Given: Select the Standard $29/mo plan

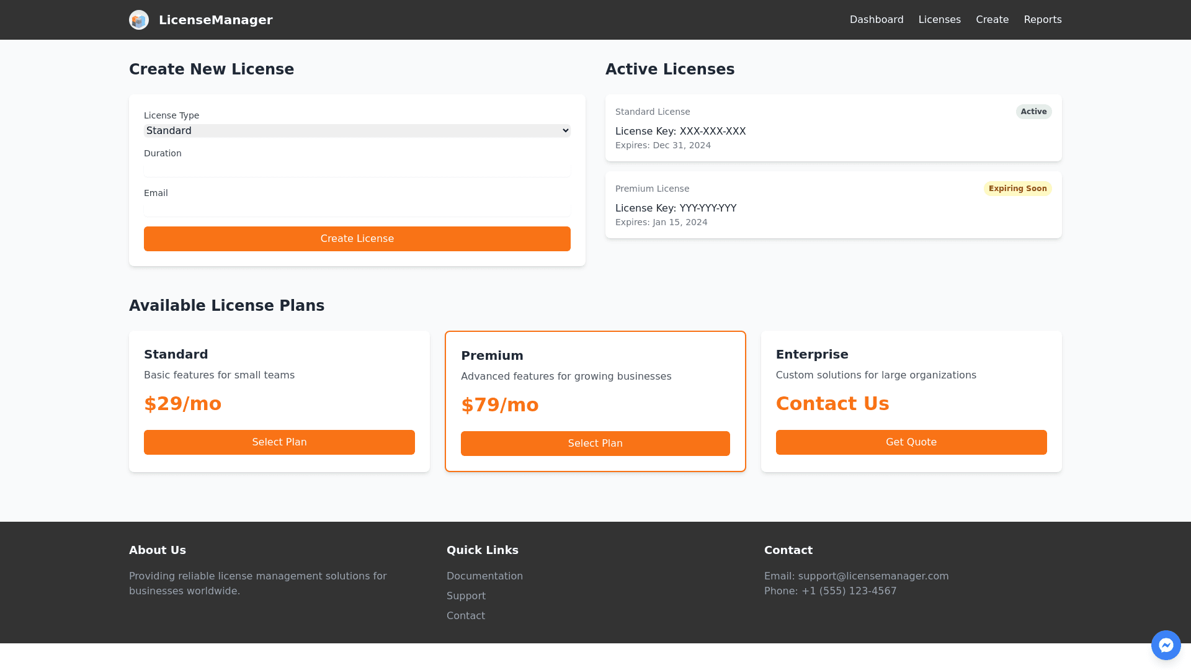Looking at the screenshot, I should point(279,442).
